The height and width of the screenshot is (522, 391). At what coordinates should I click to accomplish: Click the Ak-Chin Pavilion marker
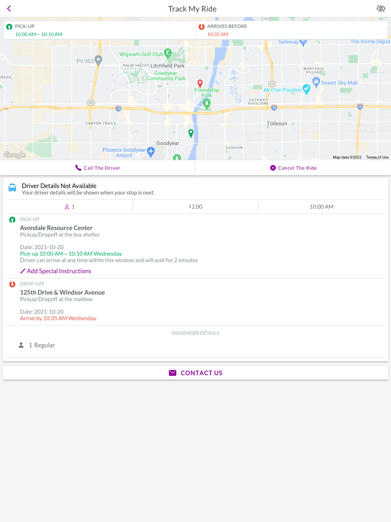click(x=307, y=89)
